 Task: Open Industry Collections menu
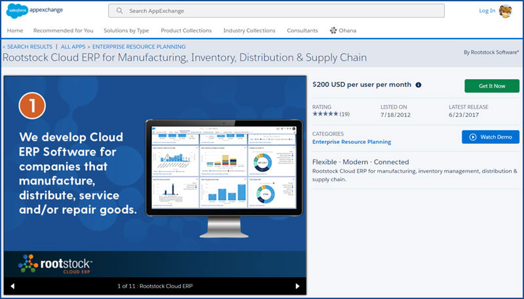point(250,30)
